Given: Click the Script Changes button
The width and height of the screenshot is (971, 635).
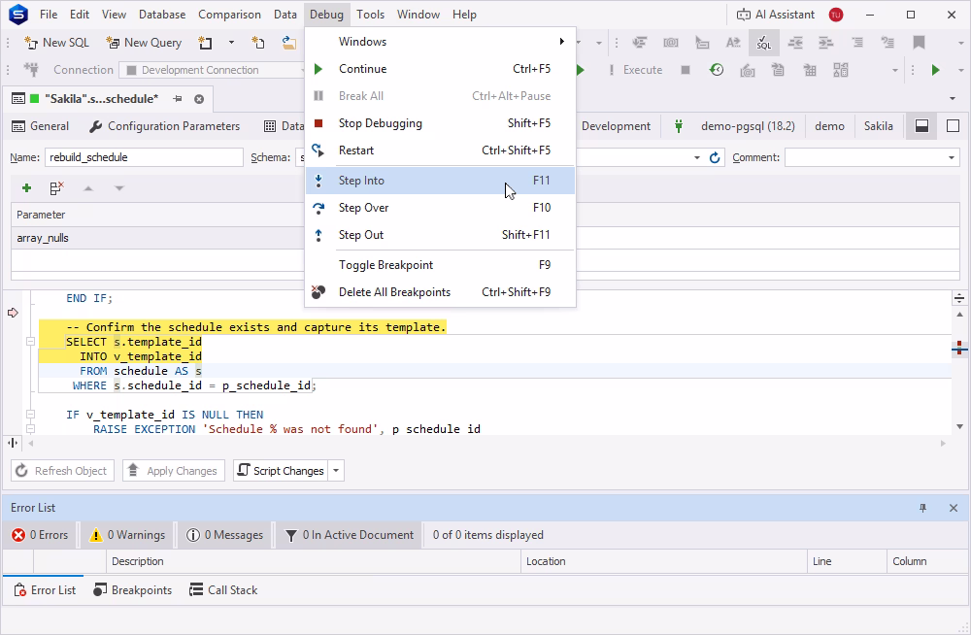Looking at the screenshot, I should click(281, 471).
